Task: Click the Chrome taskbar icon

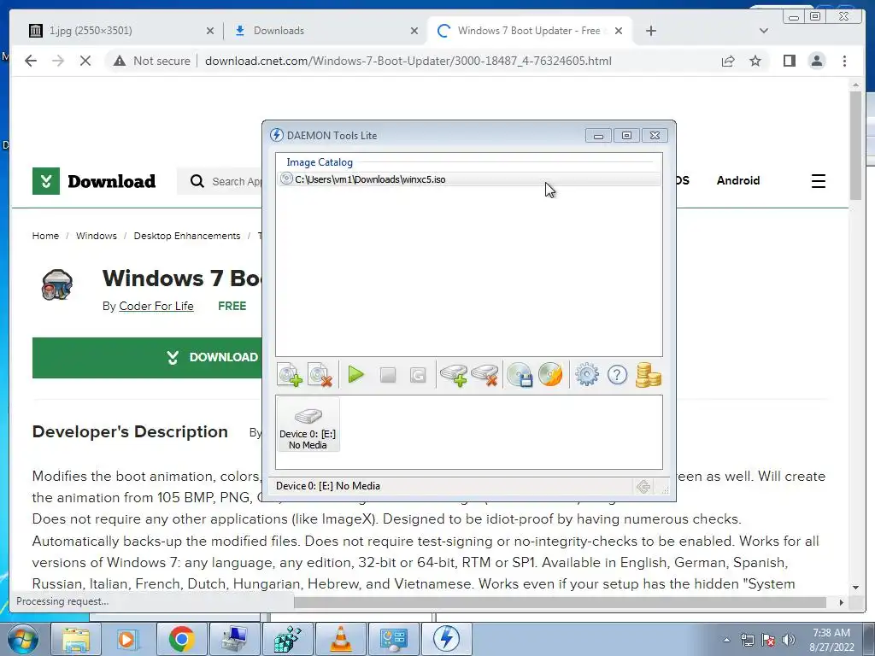Action: 181,639
